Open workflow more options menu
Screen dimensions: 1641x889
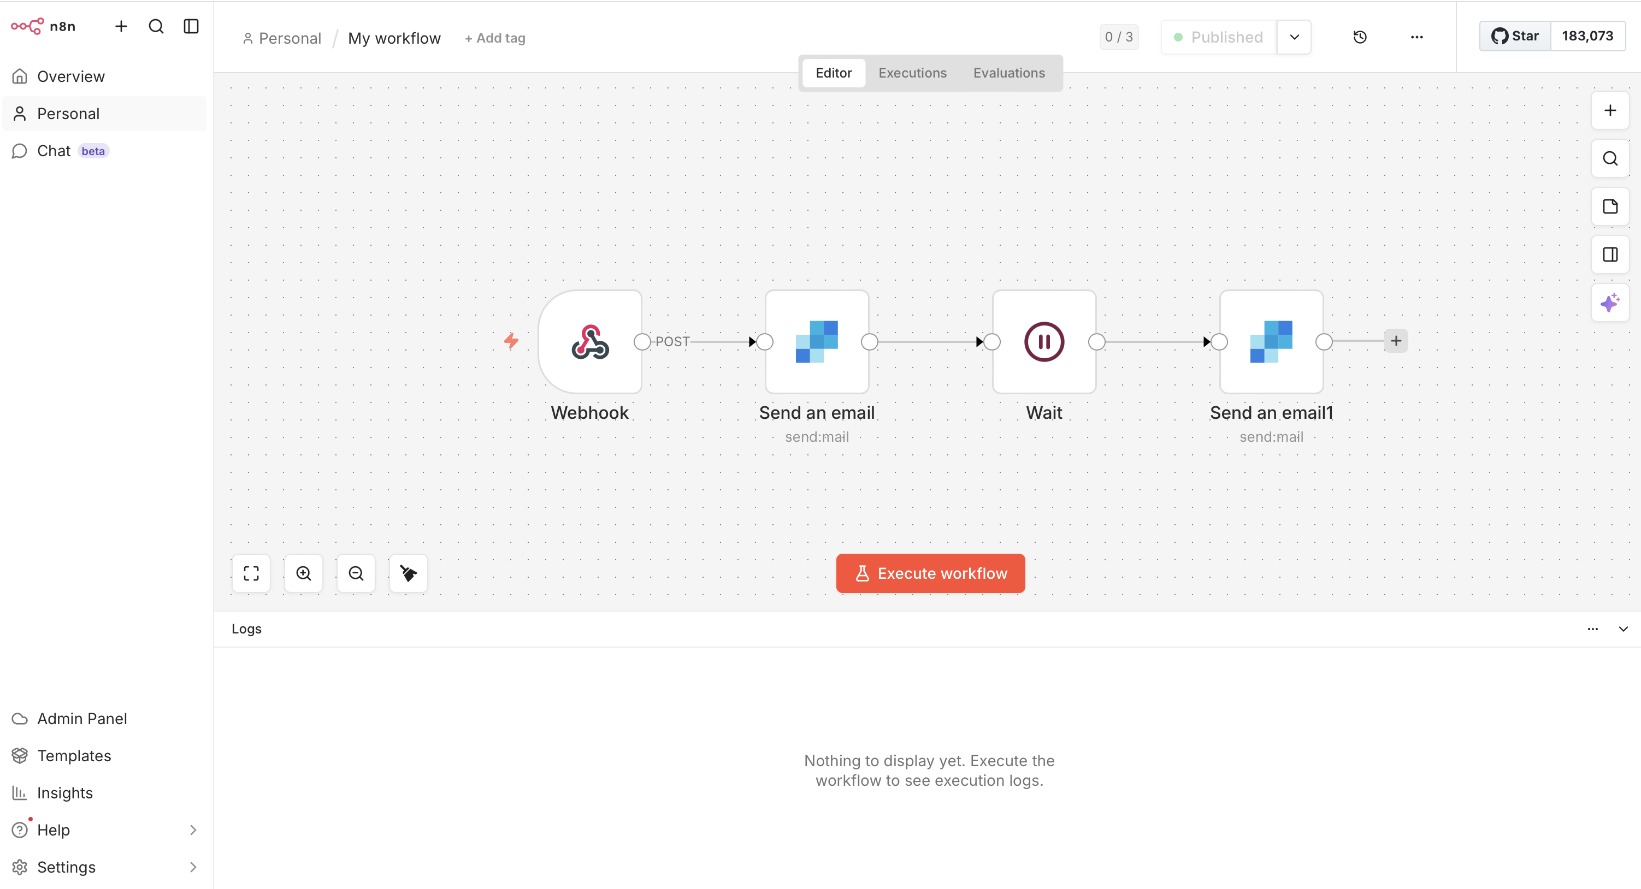[1416, 37]
